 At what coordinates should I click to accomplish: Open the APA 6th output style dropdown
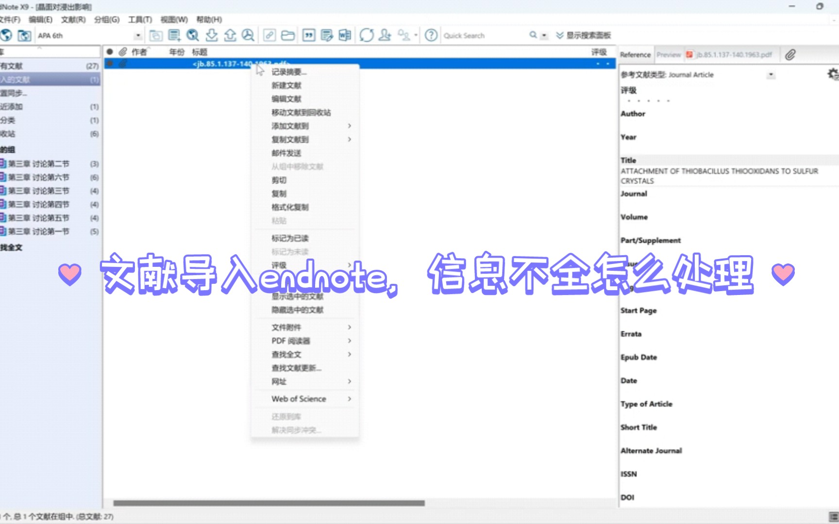138,35
